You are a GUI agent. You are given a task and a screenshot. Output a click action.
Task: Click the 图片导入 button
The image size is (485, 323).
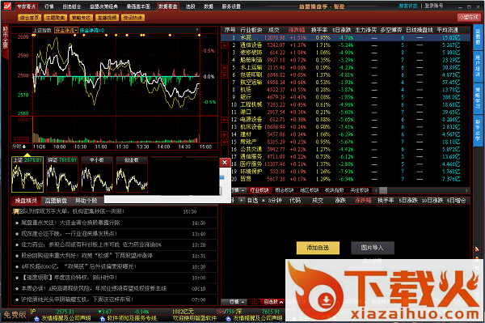pos(373,248)
